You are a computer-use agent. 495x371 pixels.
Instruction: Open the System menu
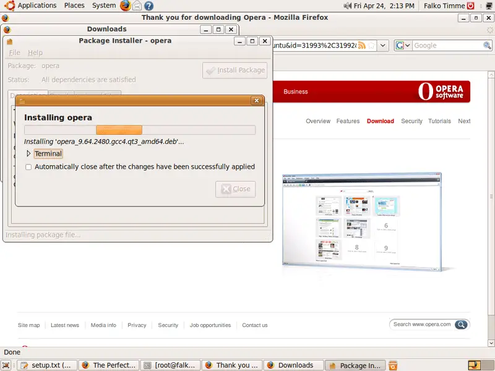click(104, 6)
